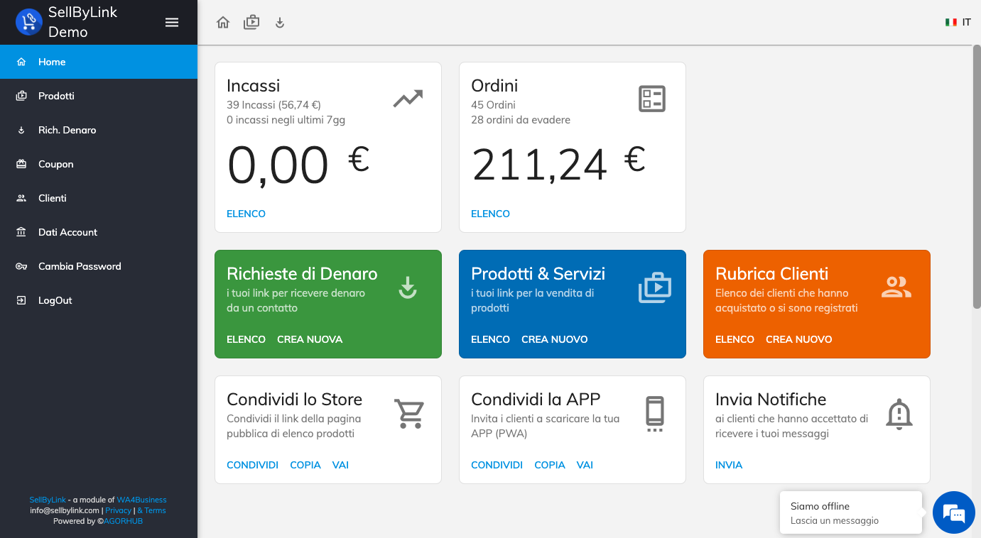
Task: Open the SellByLink footer link
Action: tap(48, 500)
